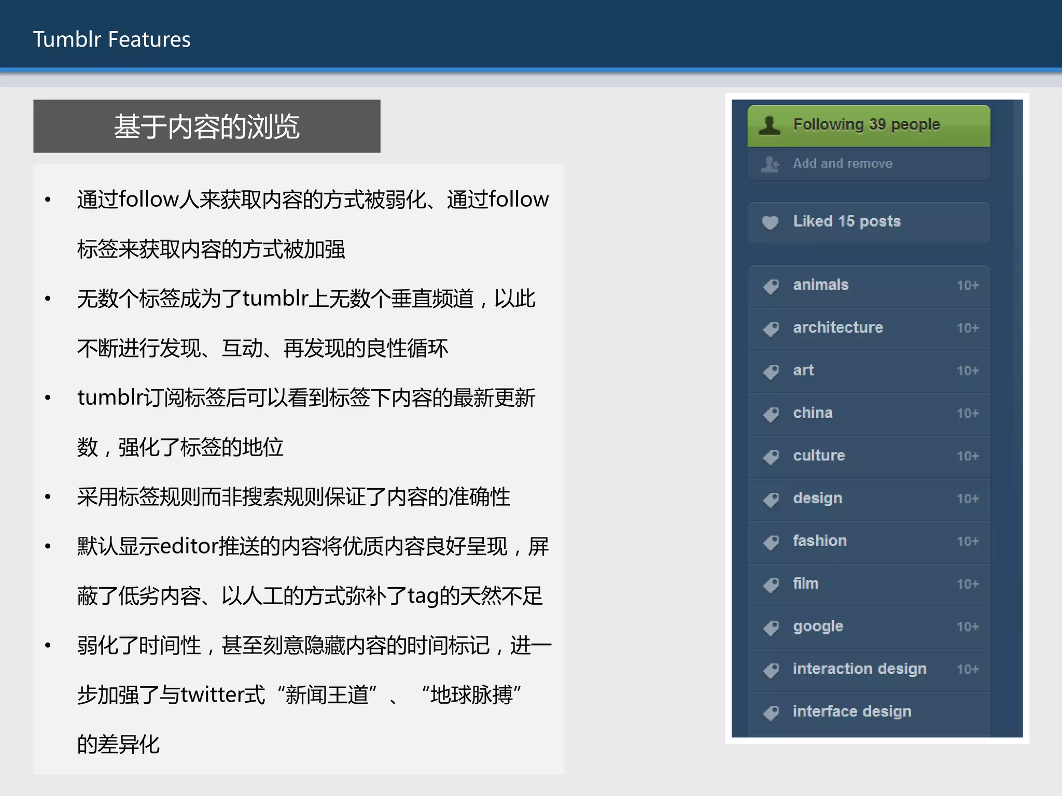
Task: Click the bullet line starting 弱化了时间性
Action: pyautogui.click(x=314, y=646)
